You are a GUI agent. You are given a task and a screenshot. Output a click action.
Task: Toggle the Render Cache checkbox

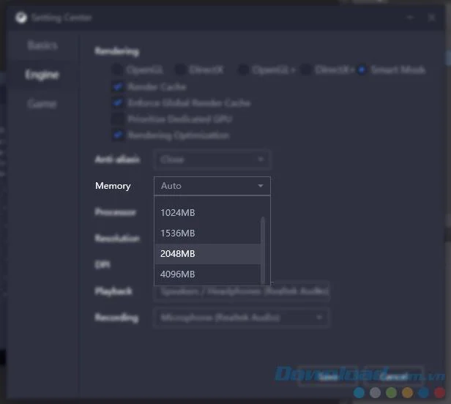point(118,86)
